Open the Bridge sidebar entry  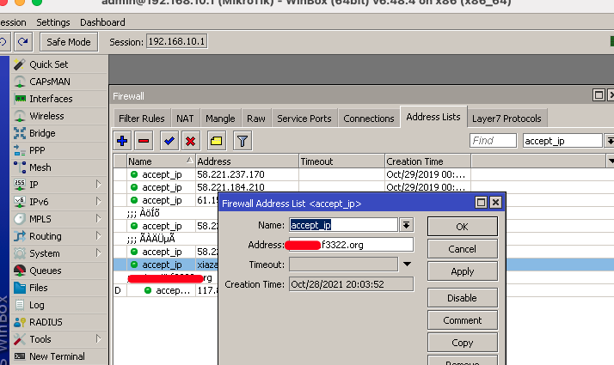(58, 133)
